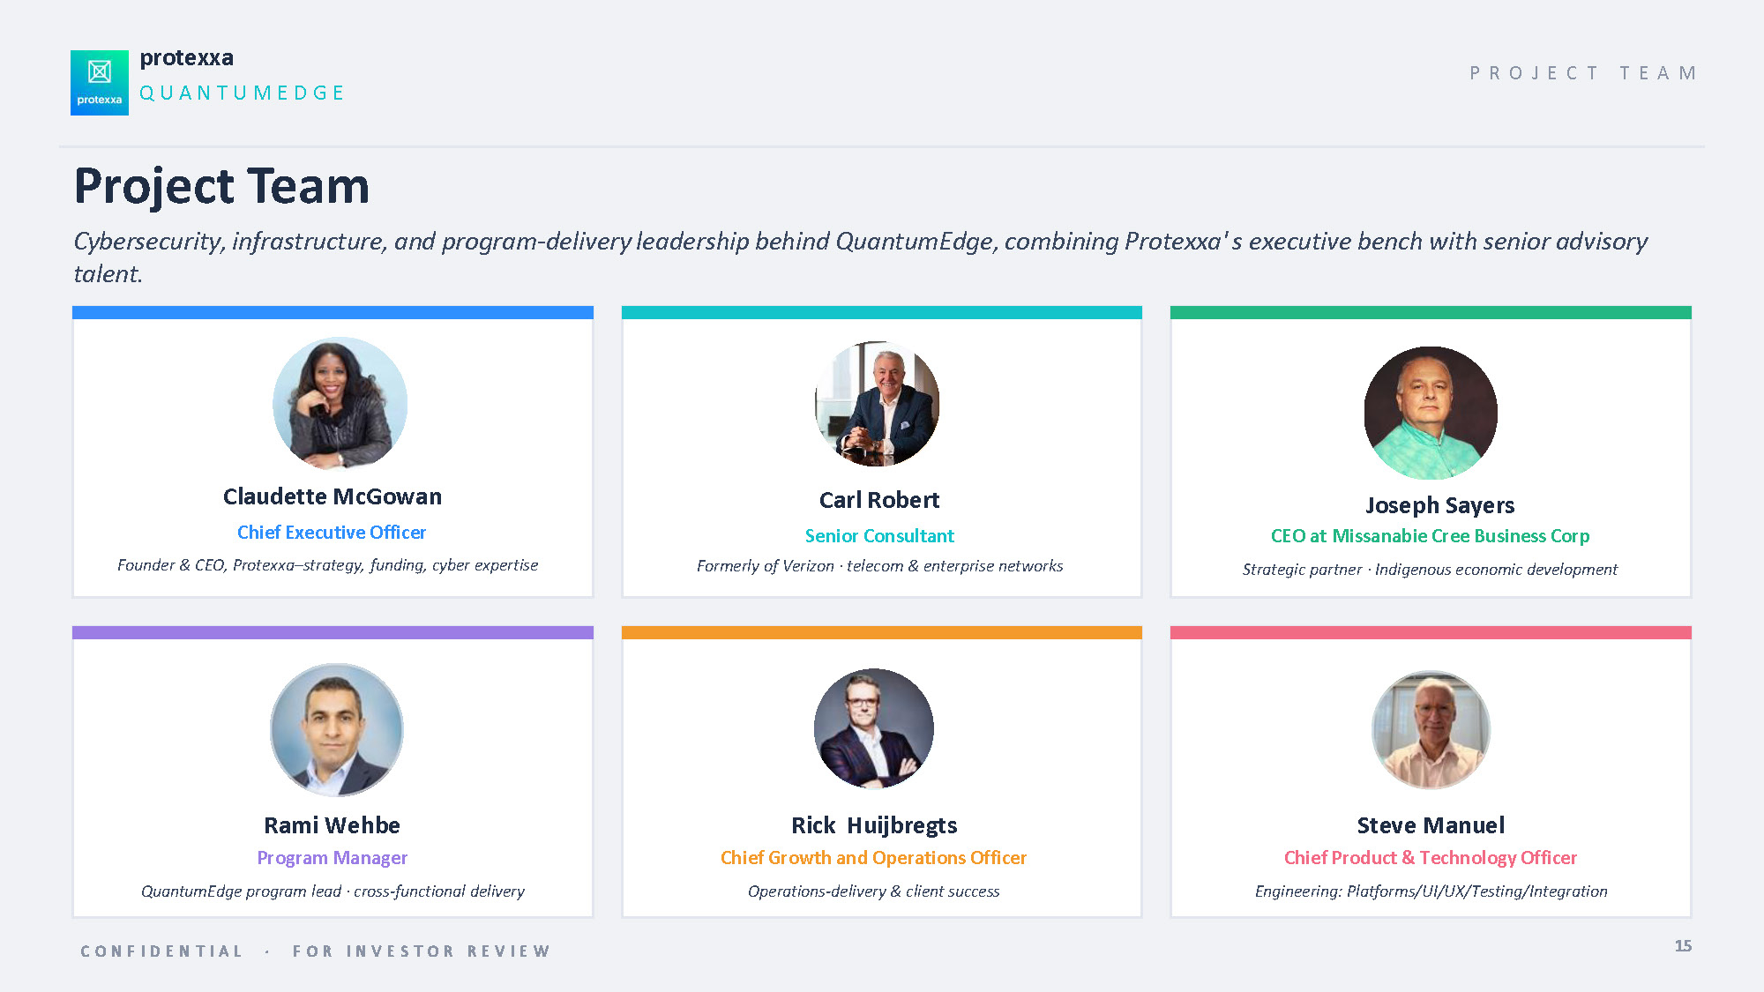Select "Chief Product & Technology Officer" title
Image resolution: width=1764 pixels, height=992 pixels.
[1431, 858]
